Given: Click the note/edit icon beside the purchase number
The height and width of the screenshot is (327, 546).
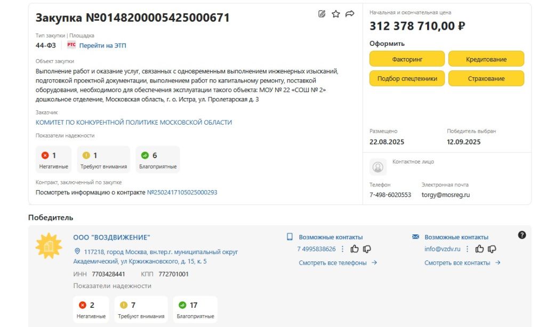Looking at the screenshot, I should pos(322,14).
